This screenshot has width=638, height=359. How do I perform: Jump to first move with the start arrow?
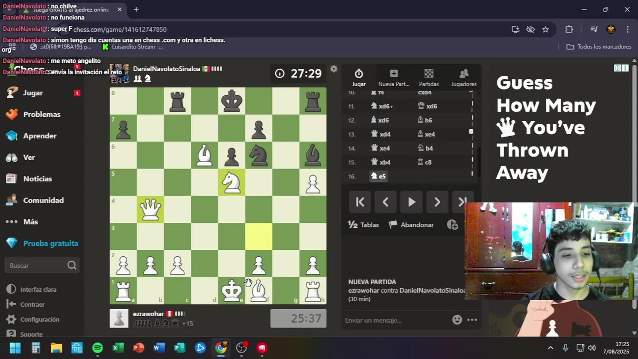[x=360, y=202]
